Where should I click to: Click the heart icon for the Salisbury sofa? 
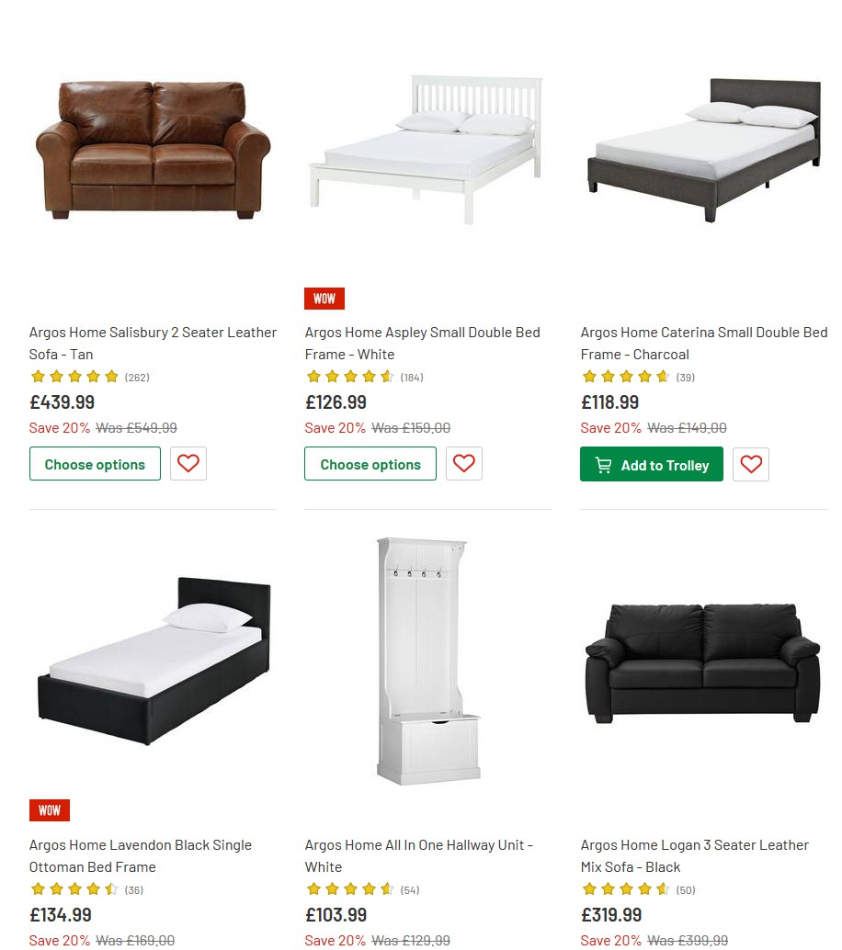point(188,464)
